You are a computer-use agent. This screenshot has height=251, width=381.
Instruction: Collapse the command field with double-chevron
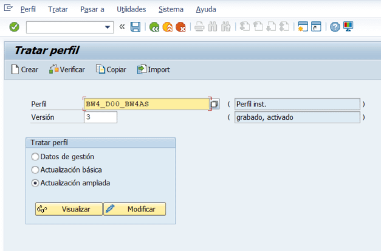coord(122,27)
